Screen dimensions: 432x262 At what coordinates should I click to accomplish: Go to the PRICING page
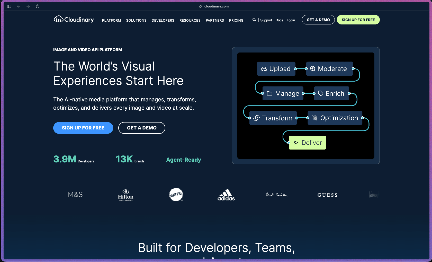[x=236, y=20]
